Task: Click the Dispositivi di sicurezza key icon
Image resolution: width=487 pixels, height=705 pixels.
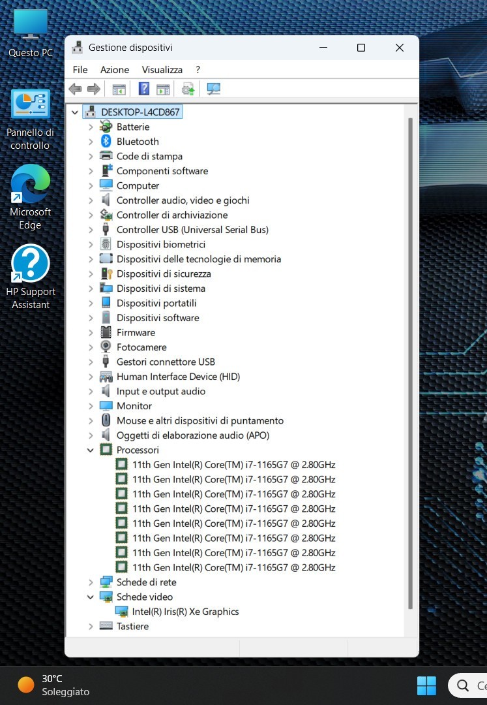Action: (106, 274)
